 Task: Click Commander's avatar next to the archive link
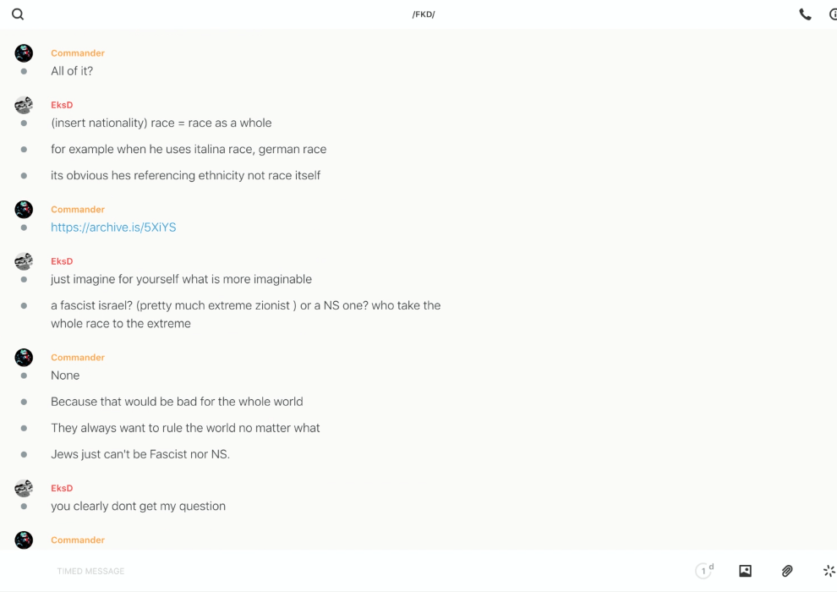24,209
